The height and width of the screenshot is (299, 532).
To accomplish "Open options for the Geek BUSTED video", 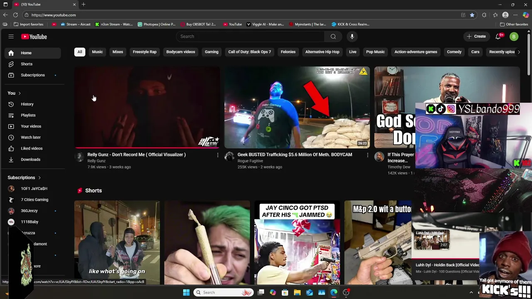I will coord(367,155).
